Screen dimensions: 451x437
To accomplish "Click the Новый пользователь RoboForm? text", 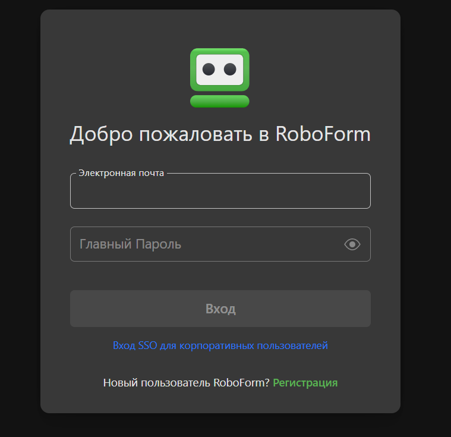I will [187, 383].
